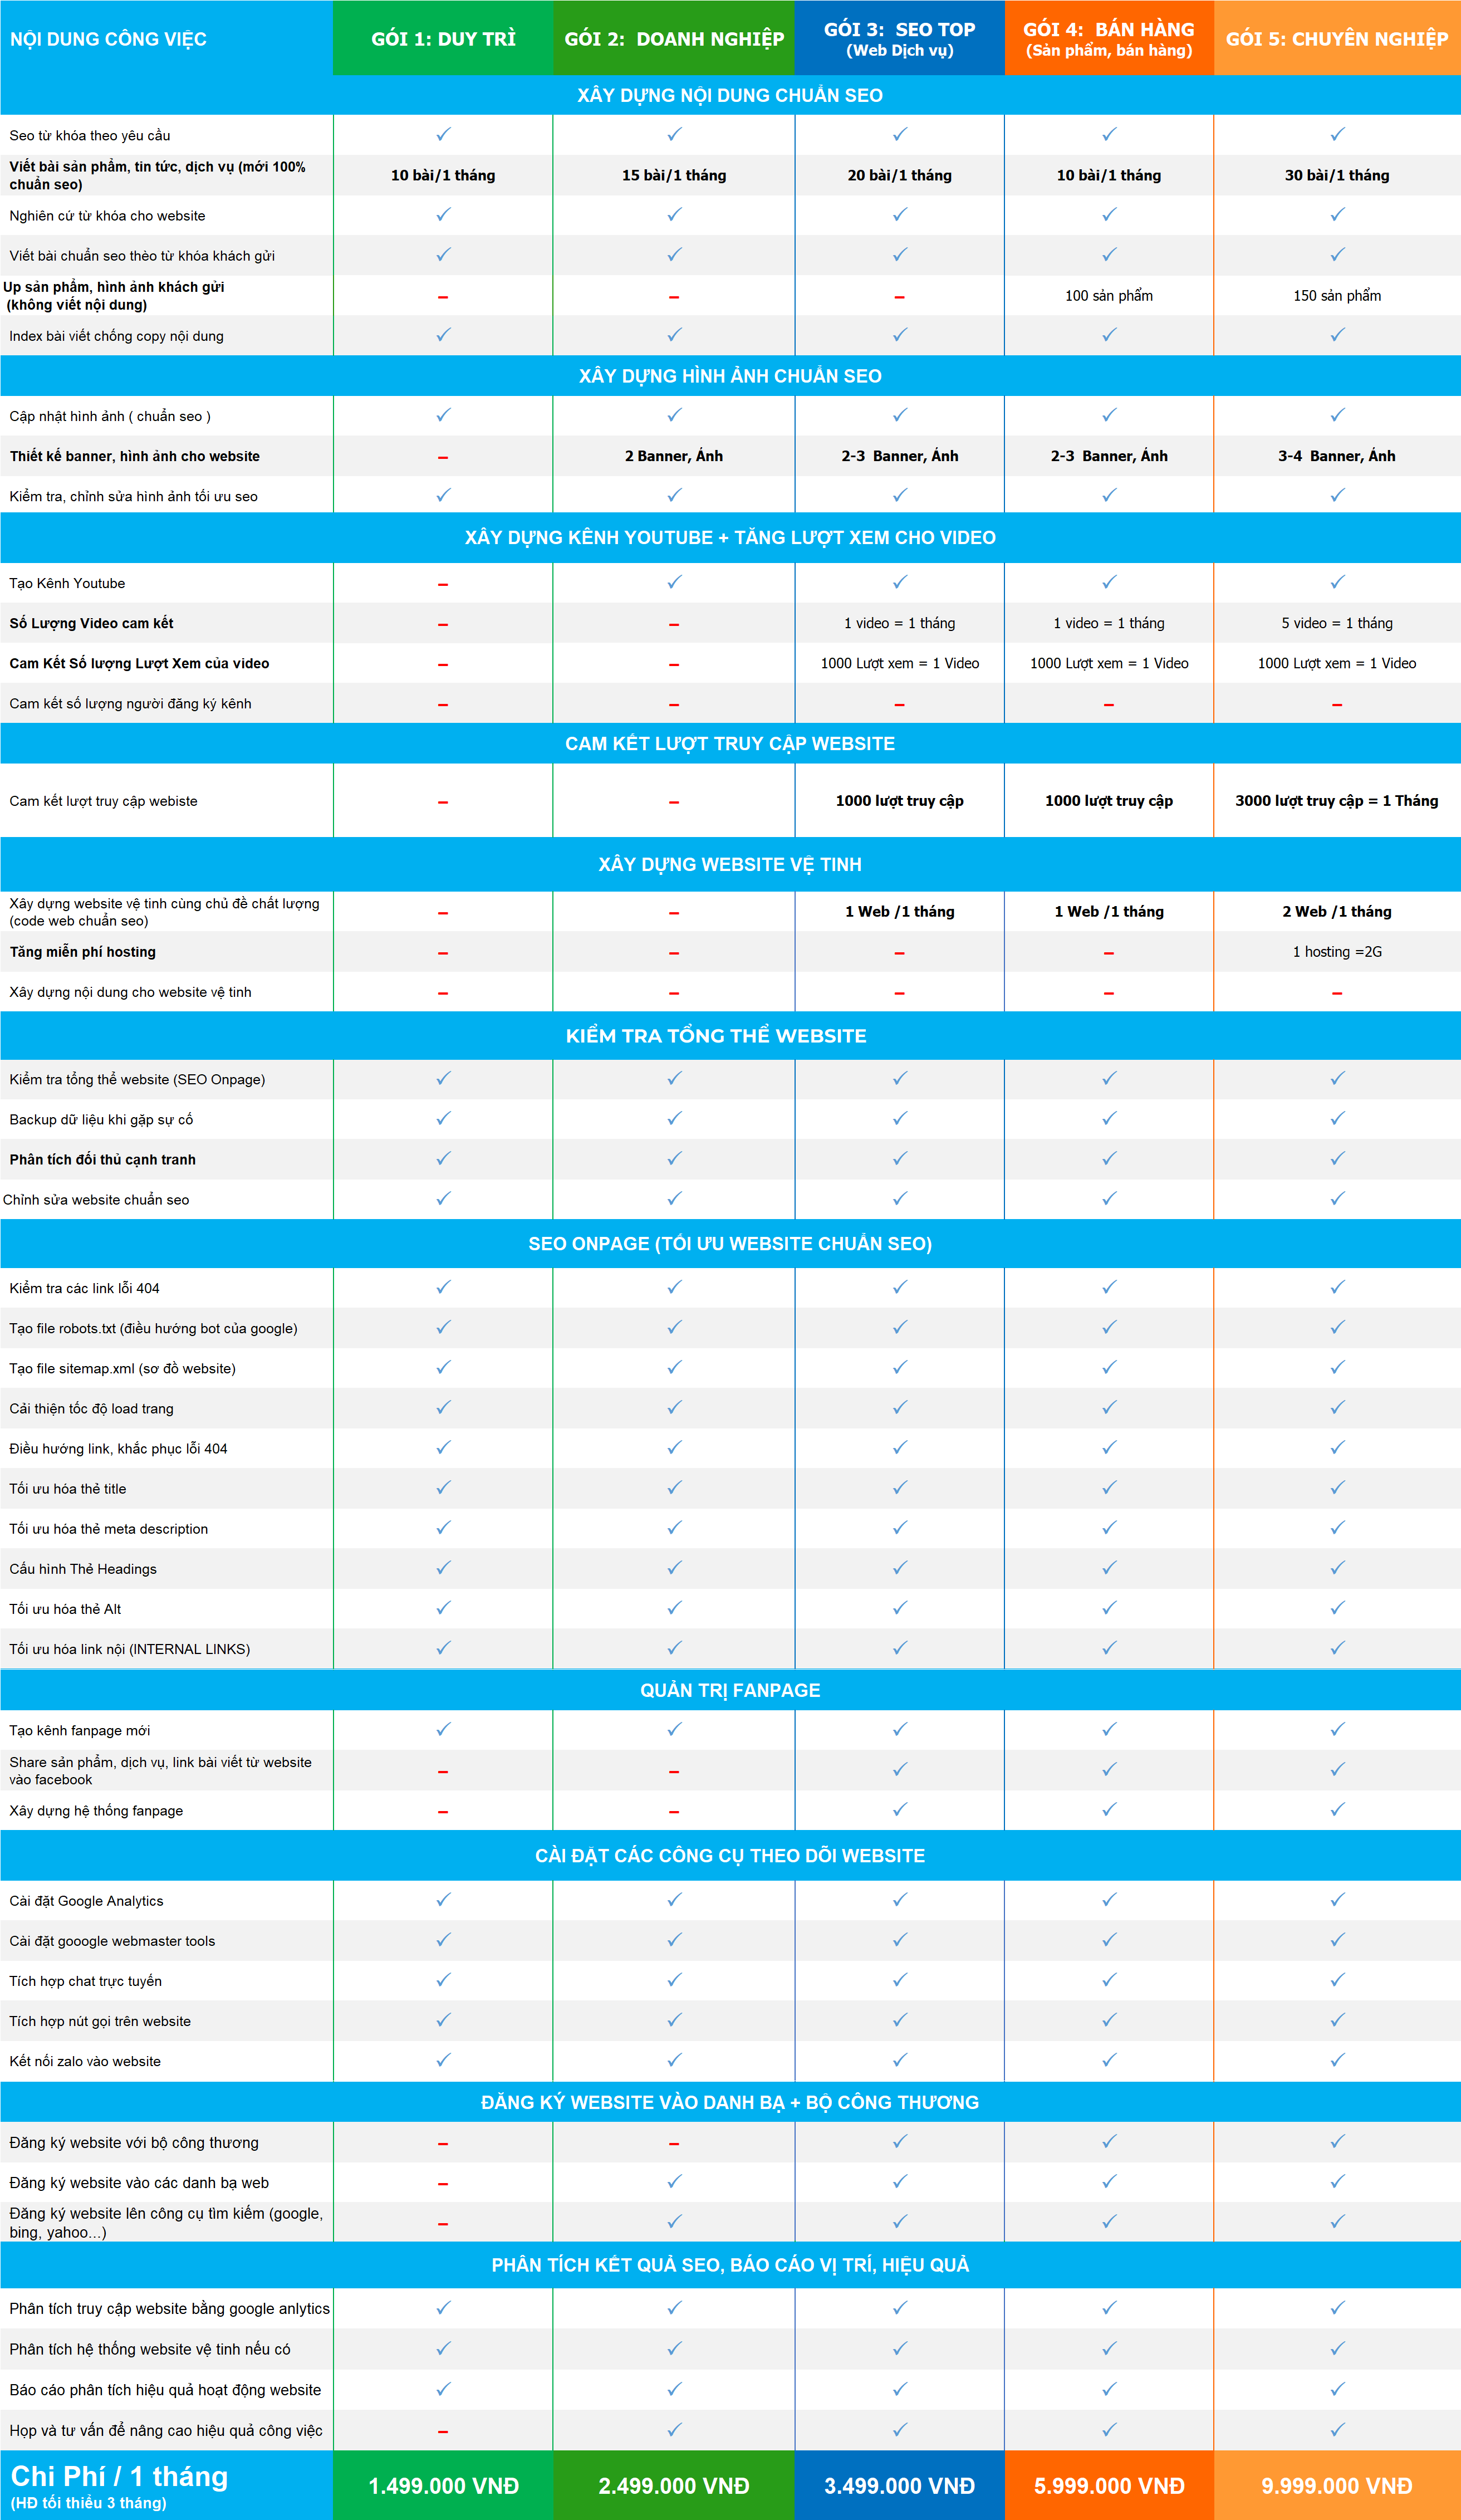Click Gói 4 checkmark for Kết nối zalo vào website
Viewport: 1461px width, 2520px height.
click(1109, 2060)
